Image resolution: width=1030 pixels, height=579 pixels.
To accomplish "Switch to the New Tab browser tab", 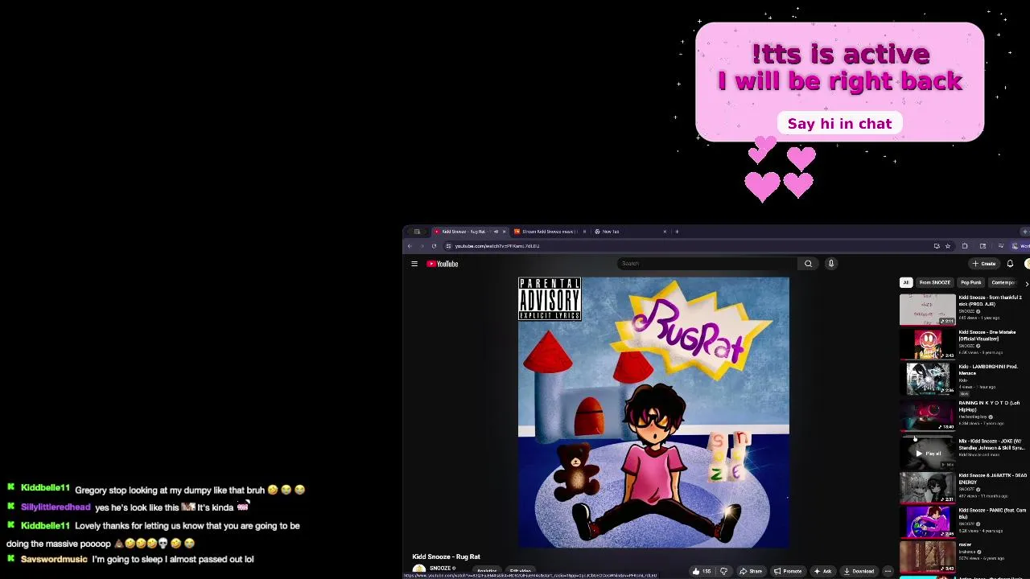I will click(632, 232).
